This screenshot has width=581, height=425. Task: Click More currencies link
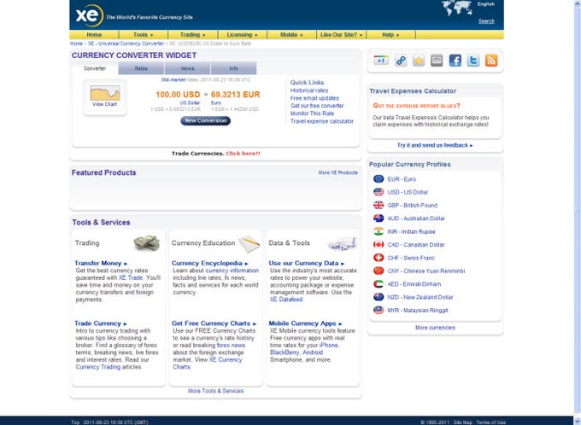pyautogui.click(x=435, y=328)
